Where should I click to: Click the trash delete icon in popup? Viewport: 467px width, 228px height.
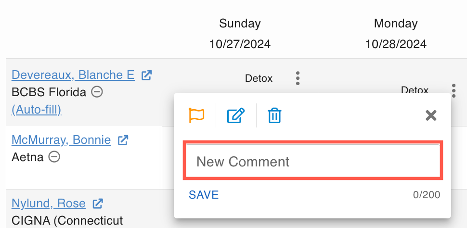pos(274,115)
